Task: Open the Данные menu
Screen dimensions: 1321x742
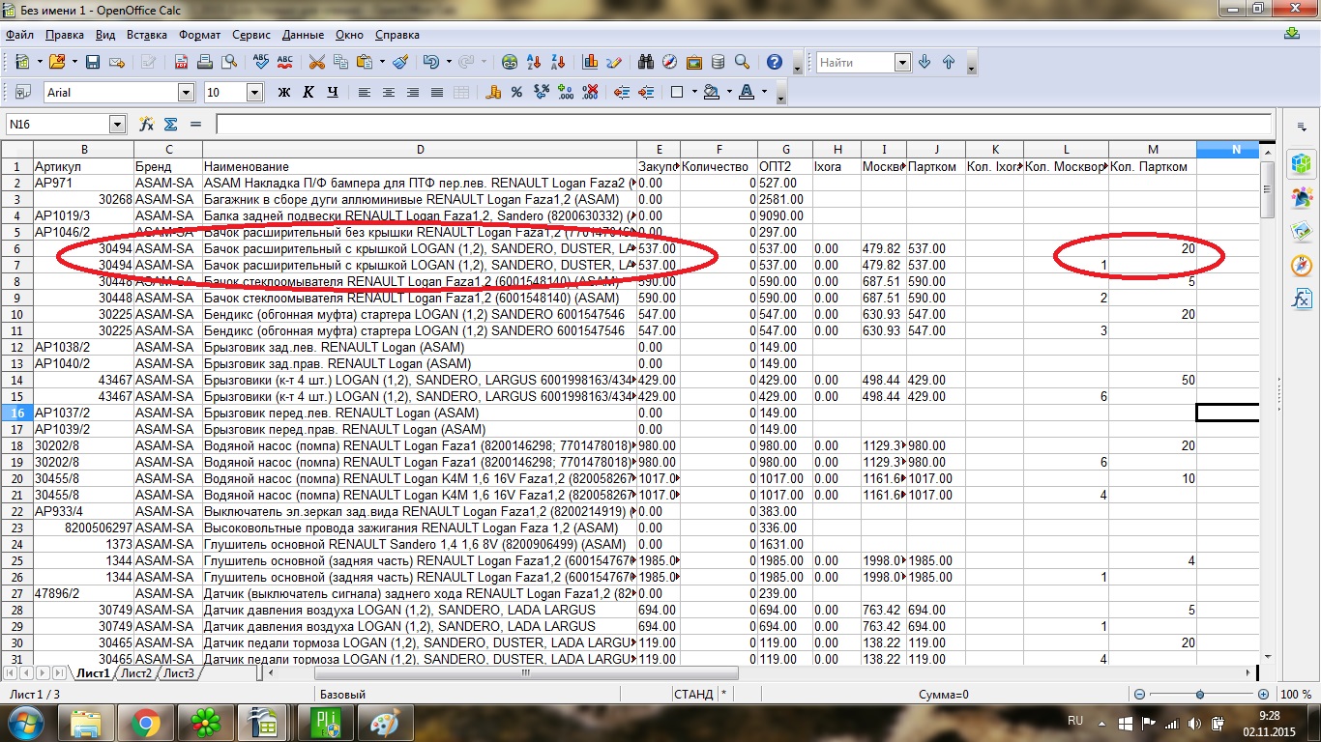Action: [303, 35]
